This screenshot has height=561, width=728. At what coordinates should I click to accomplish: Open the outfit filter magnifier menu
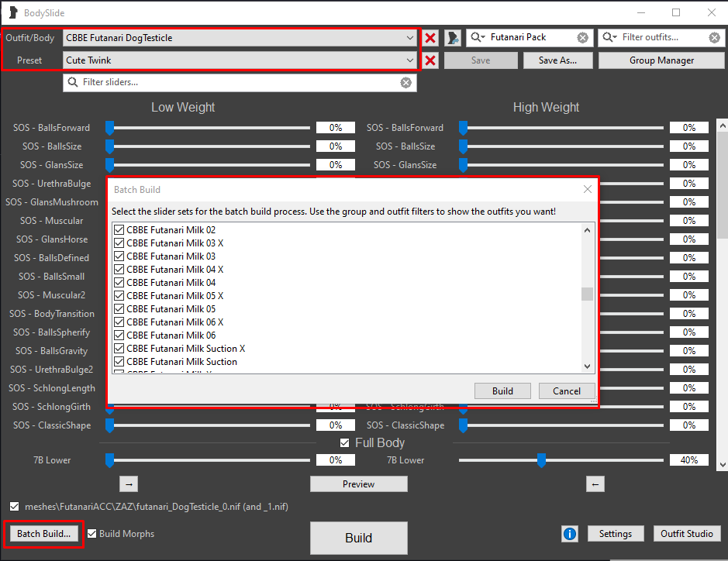(609, 37)
